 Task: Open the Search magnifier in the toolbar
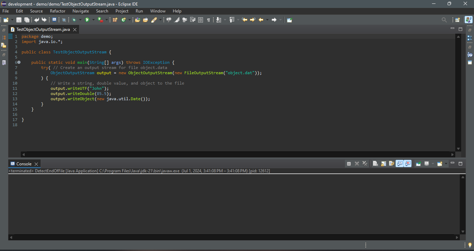[444, 20]
